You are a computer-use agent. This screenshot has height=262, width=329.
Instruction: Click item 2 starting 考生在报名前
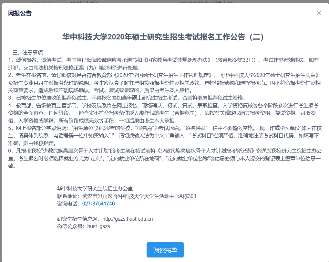(164, 83)
